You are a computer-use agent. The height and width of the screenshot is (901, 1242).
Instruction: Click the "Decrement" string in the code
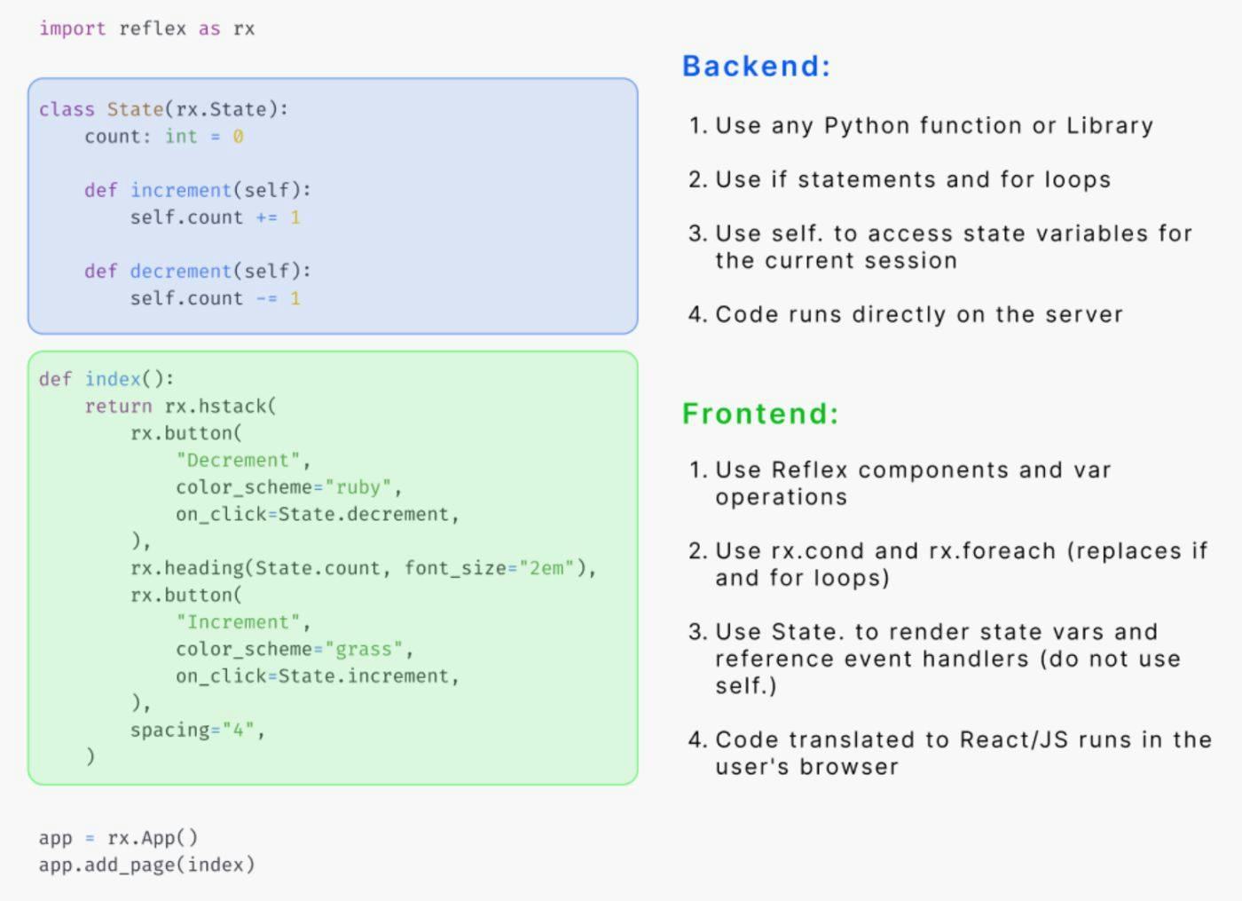tap(238, 461)
